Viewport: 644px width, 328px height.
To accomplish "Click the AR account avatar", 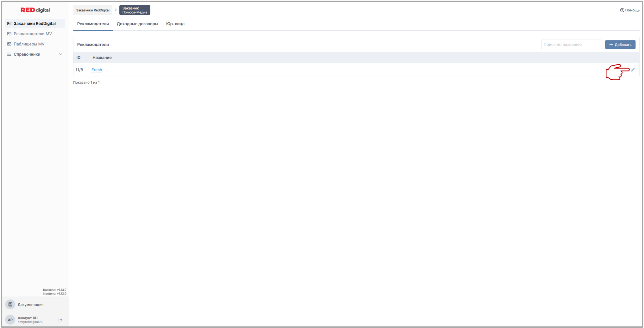I will 10,320.
